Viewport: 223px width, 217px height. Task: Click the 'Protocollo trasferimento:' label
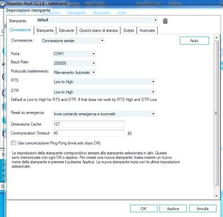point(30,71)
